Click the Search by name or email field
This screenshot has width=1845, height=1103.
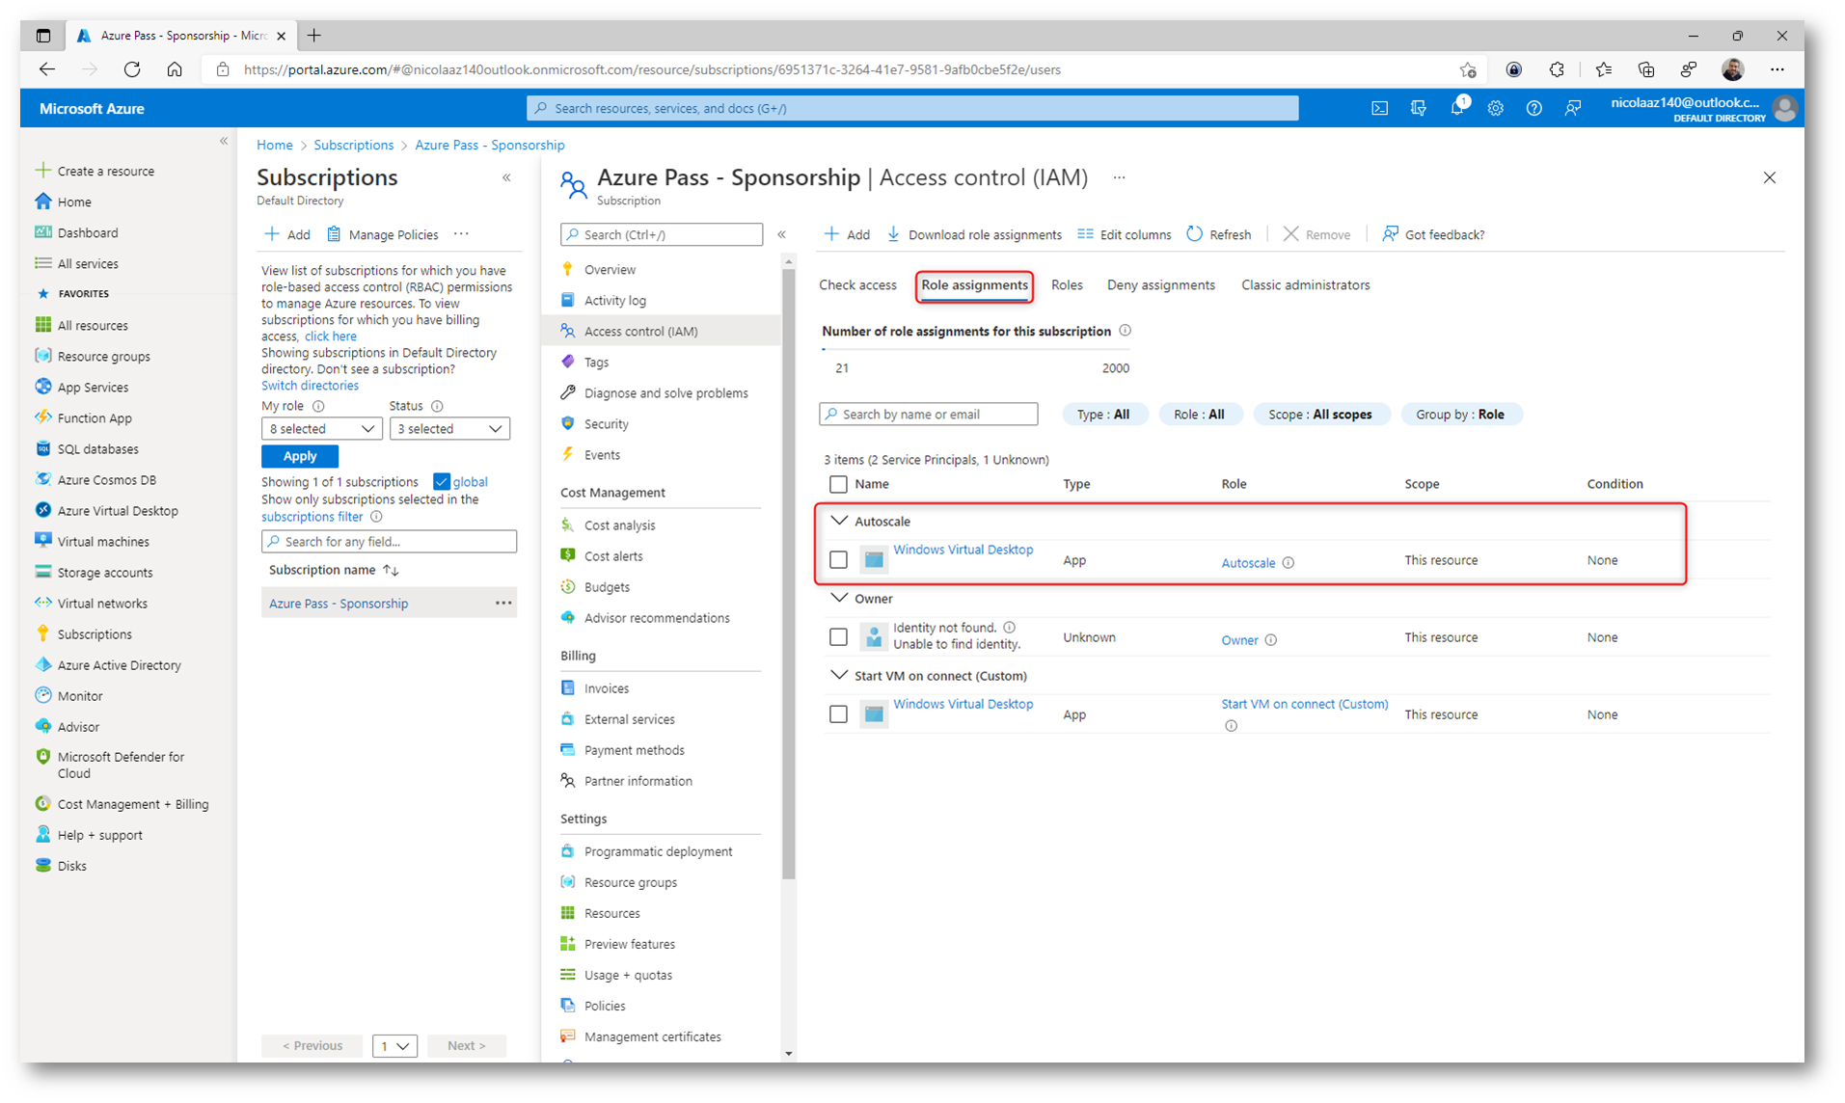(928, 414)
